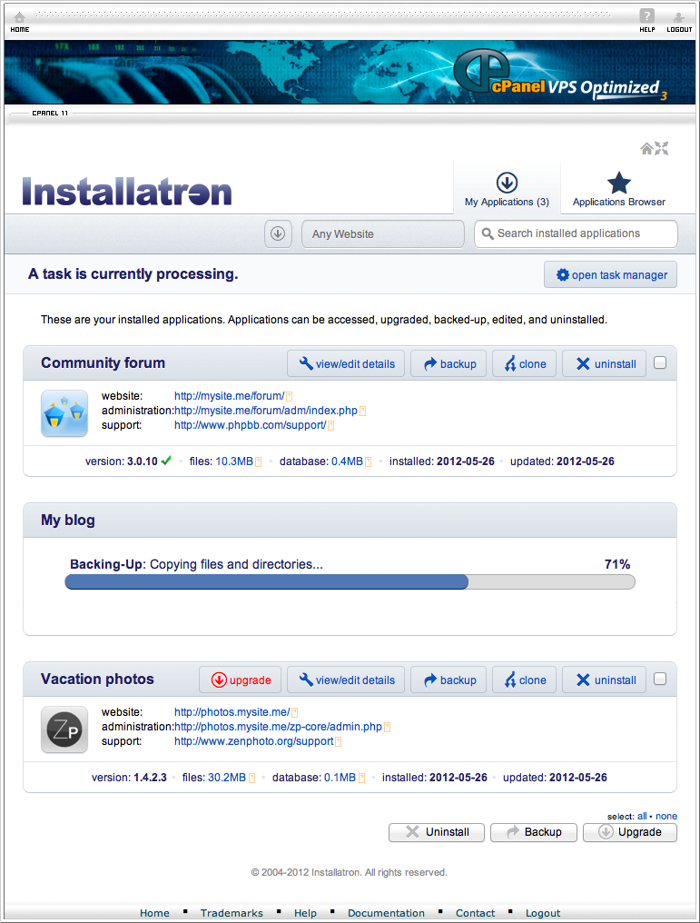Open the zenphoto.org/support link

(253, 741)
